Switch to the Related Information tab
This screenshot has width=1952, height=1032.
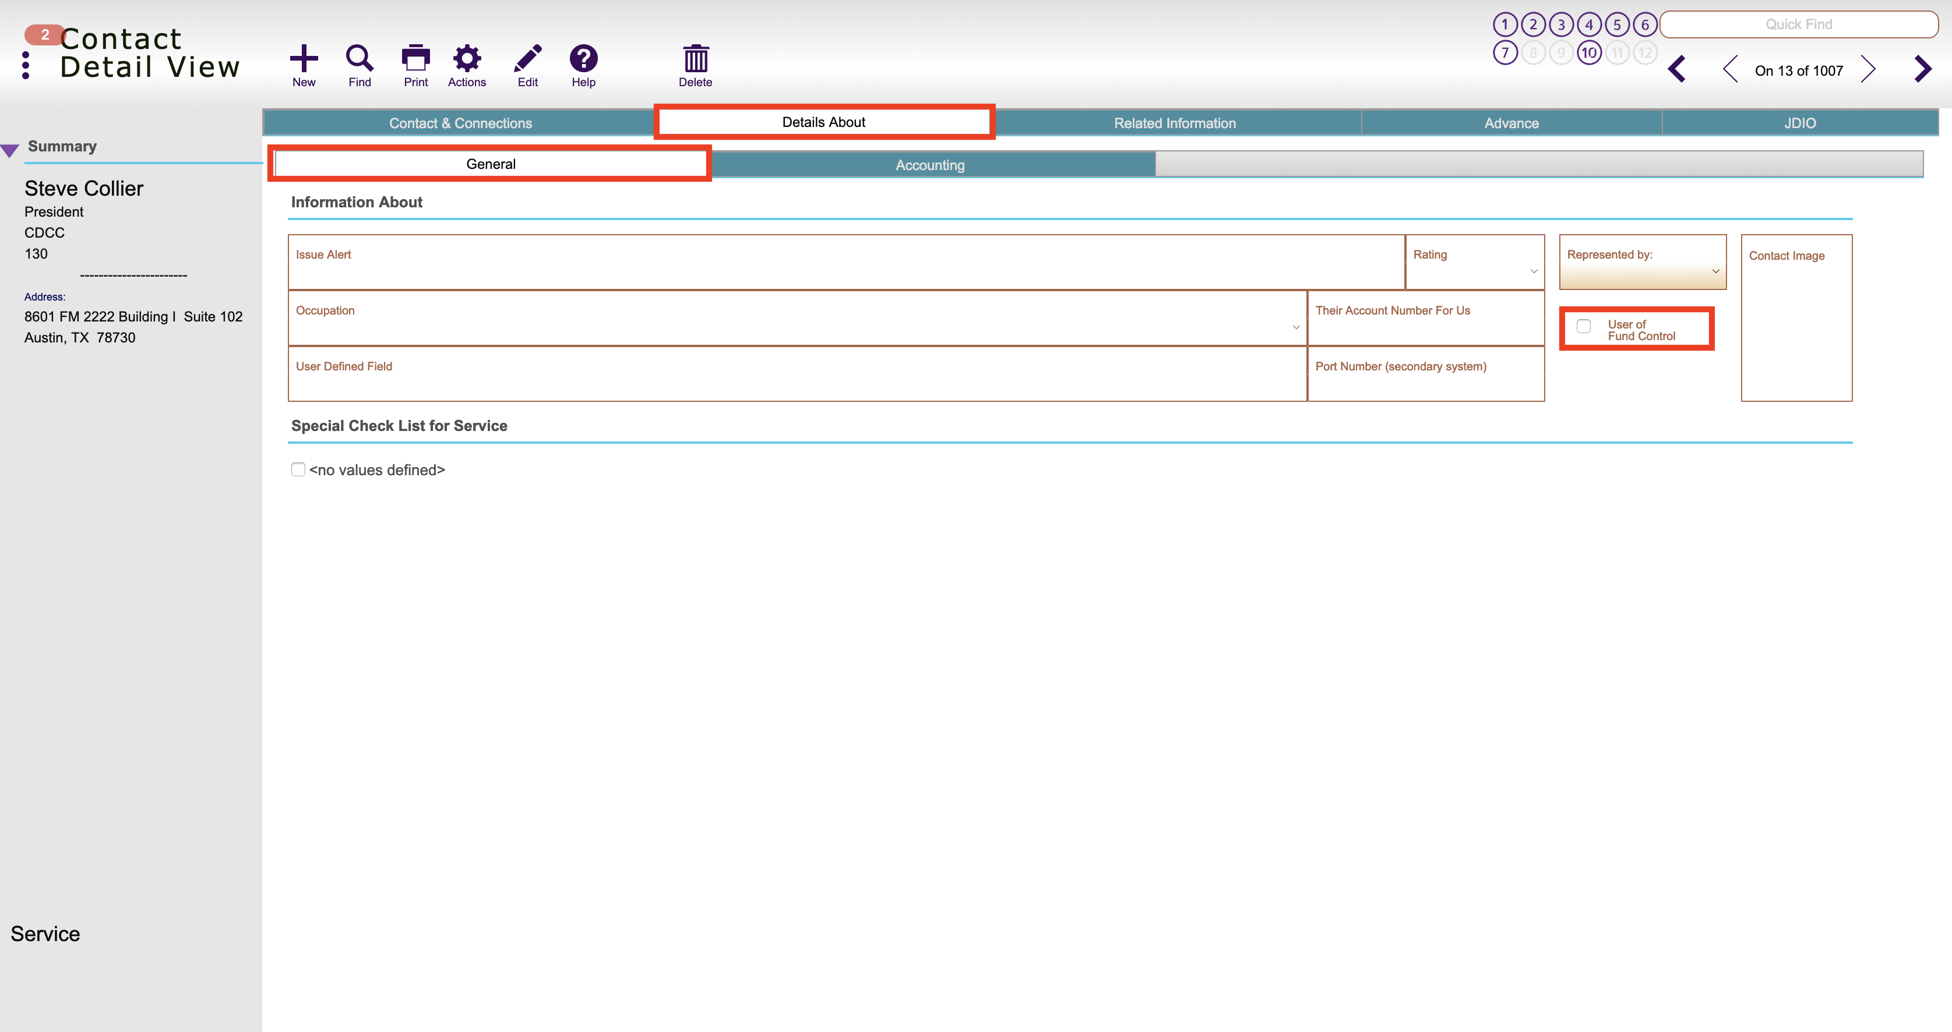(1175, 123)
